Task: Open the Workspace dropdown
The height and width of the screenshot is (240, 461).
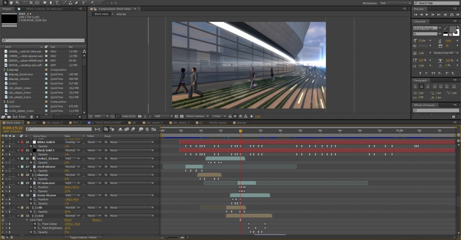Action: coord(395,3)
